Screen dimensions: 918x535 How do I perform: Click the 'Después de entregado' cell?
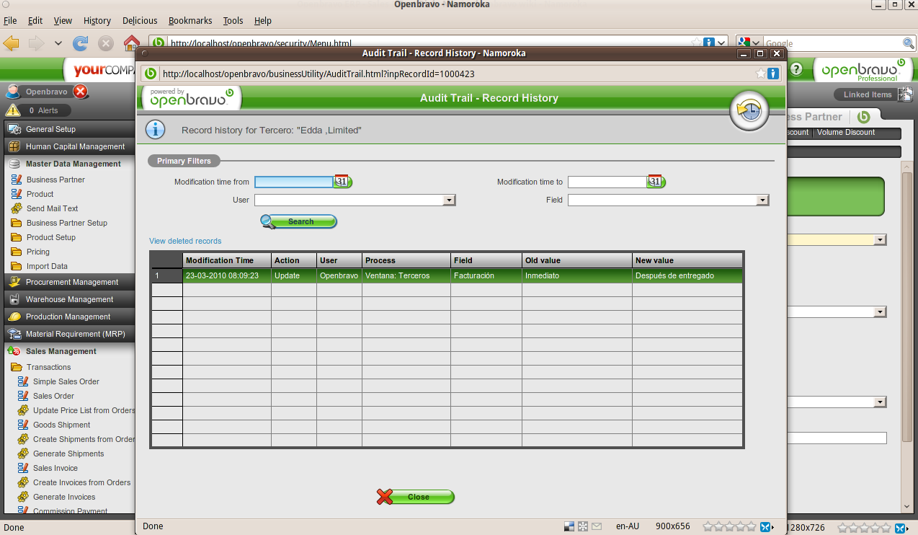687,275
